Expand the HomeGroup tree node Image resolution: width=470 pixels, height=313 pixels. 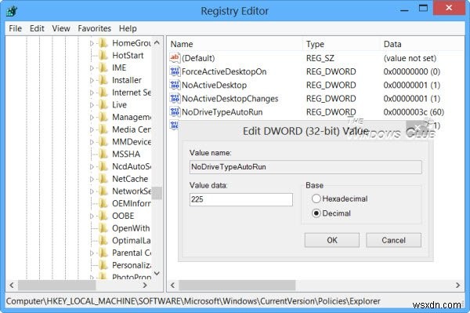[x=92, y=43]
